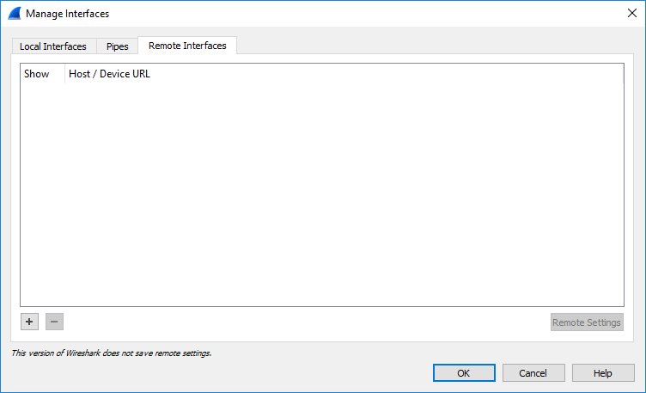Click divider between Show and Host columns

tap(64, 74)
